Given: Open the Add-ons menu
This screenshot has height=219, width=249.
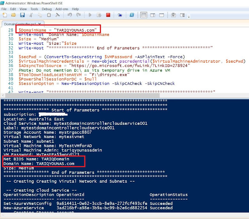Looking at the screenshot, I should (x=62, y=9).
